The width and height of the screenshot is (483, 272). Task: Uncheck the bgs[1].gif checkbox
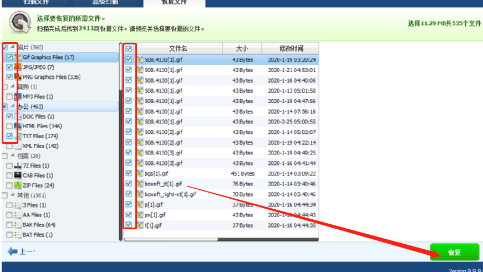129,173
